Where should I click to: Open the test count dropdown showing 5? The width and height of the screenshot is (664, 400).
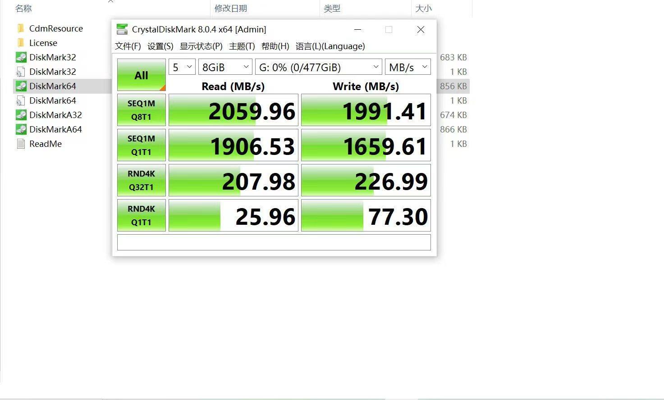coord(182,67)
